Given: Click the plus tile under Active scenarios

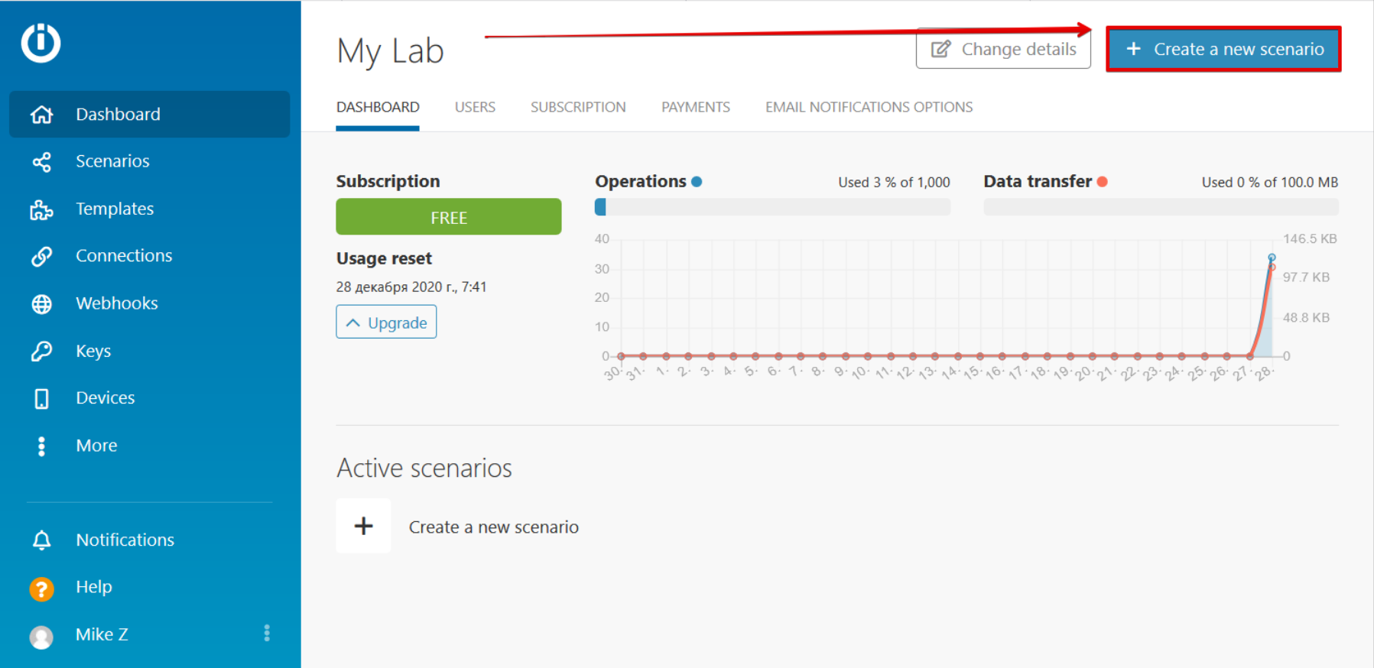Looking at the screenshot, I should (x=363, y=526).
